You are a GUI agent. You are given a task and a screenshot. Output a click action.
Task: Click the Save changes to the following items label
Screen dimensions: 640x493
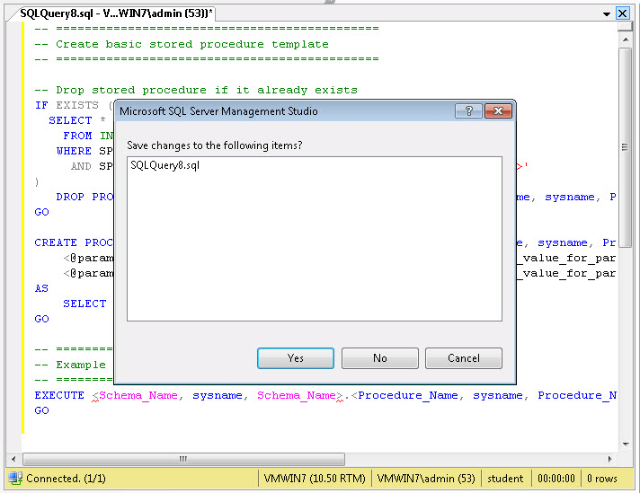click(x=214, y=145)
